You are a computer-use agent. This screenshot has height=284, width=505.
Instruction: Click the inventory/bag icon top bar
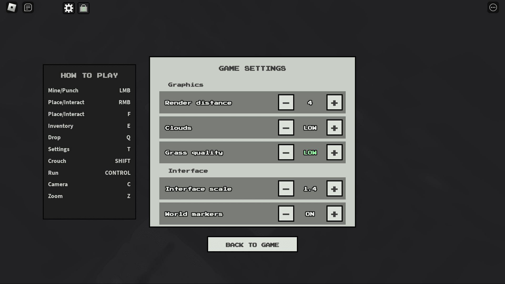[83, 8]
